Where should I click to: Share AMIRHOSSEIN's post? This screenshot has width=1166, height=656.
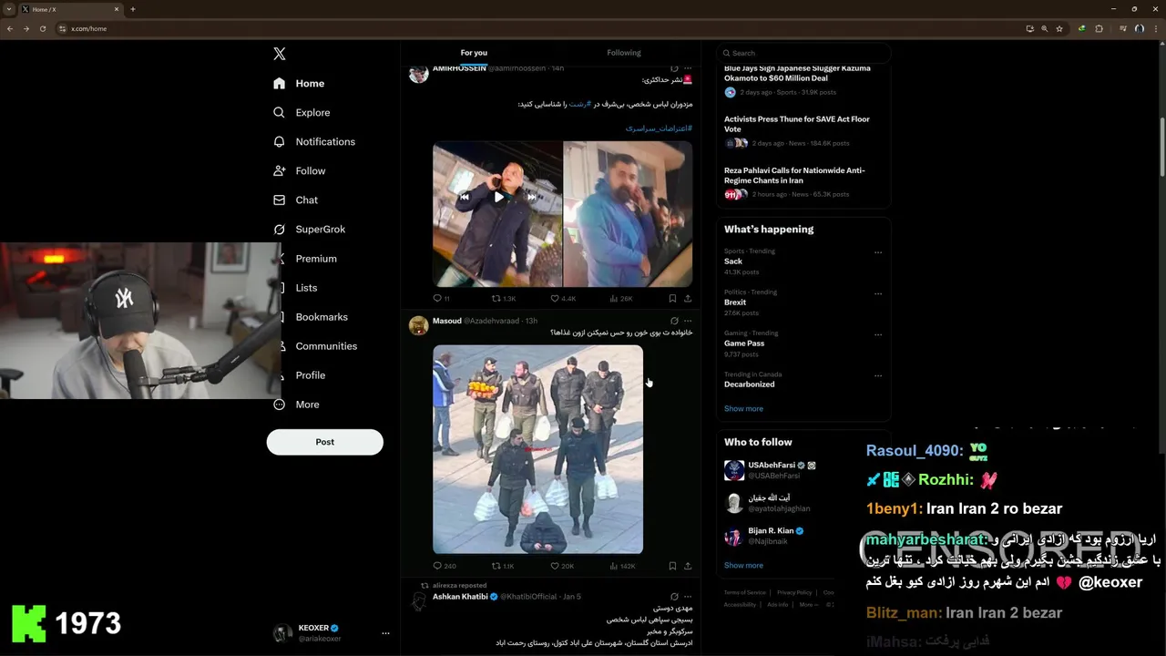point(688,298)
